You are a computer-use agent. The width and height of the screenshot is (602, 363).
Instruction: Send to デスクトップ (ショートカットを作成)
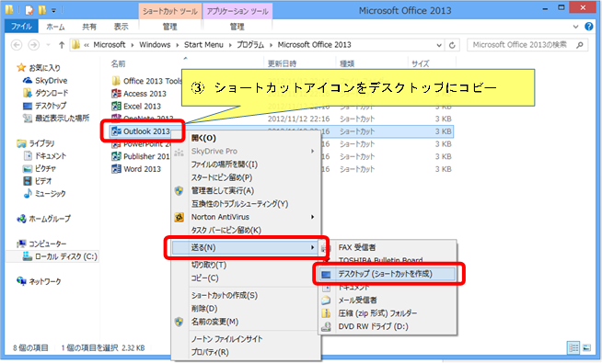point(388,274)
